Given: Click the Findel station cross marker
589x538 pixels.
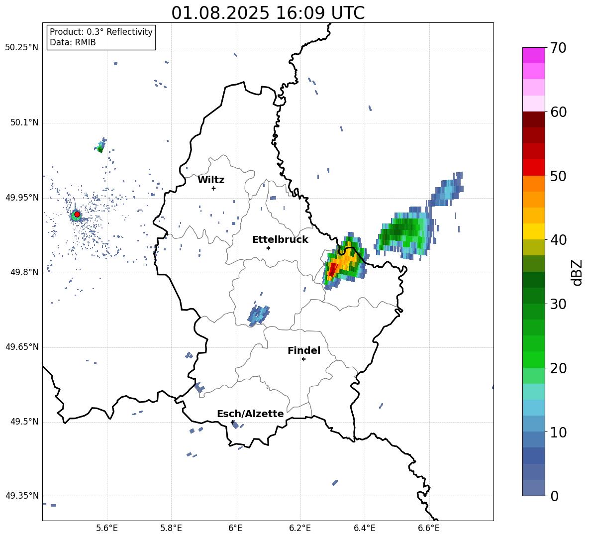Looking at the screenshot, I should (x=303, y=359).
